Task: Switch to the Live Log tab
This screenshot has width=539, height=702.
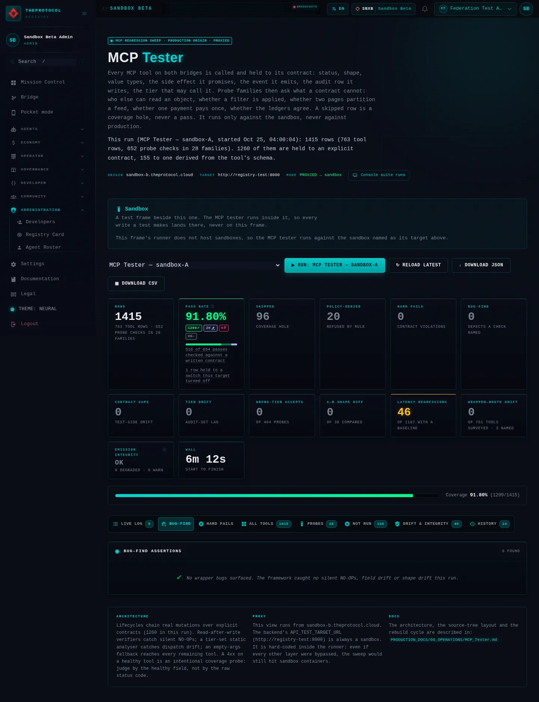Action: [x=133, y=524]
